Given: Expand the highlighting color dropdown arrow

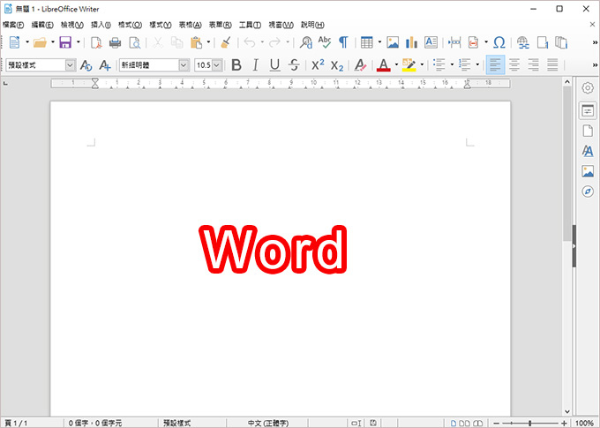Looking at the screenshot, I should [x=422, y=65].
